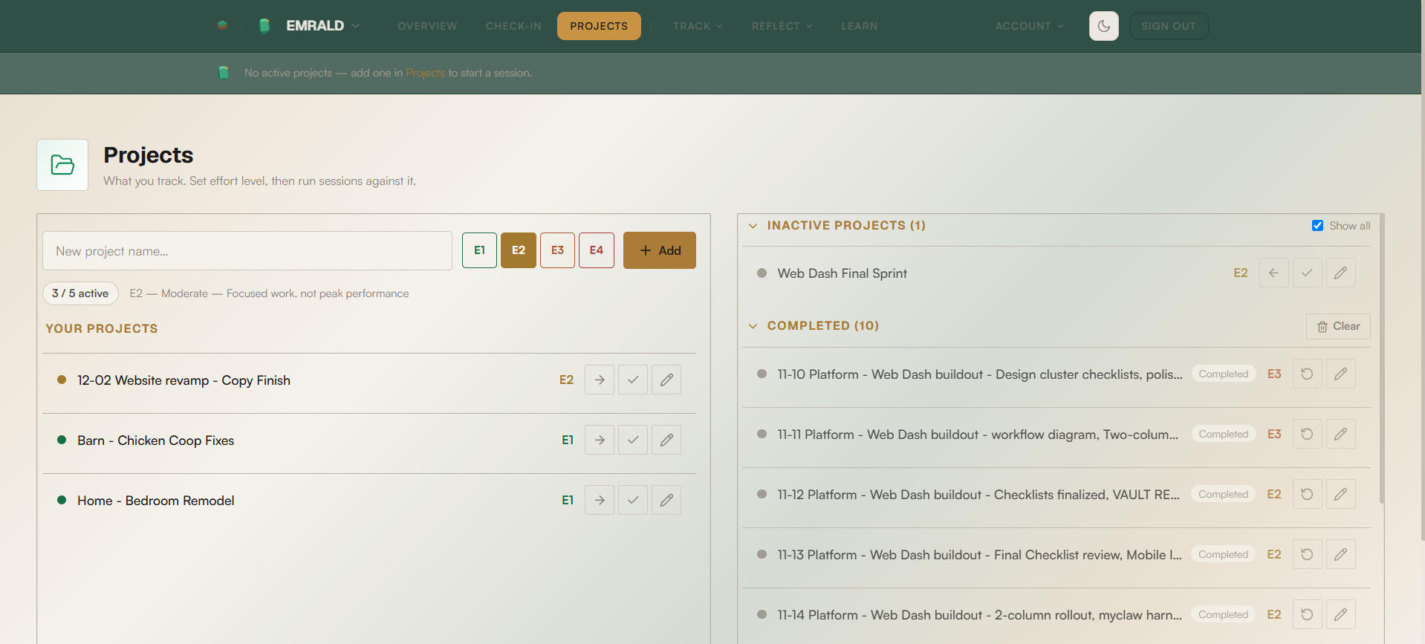Screen dimensions: 1425x644
Task: Select effort level E1
Action: pyautogui.click(x=479, y=250)
